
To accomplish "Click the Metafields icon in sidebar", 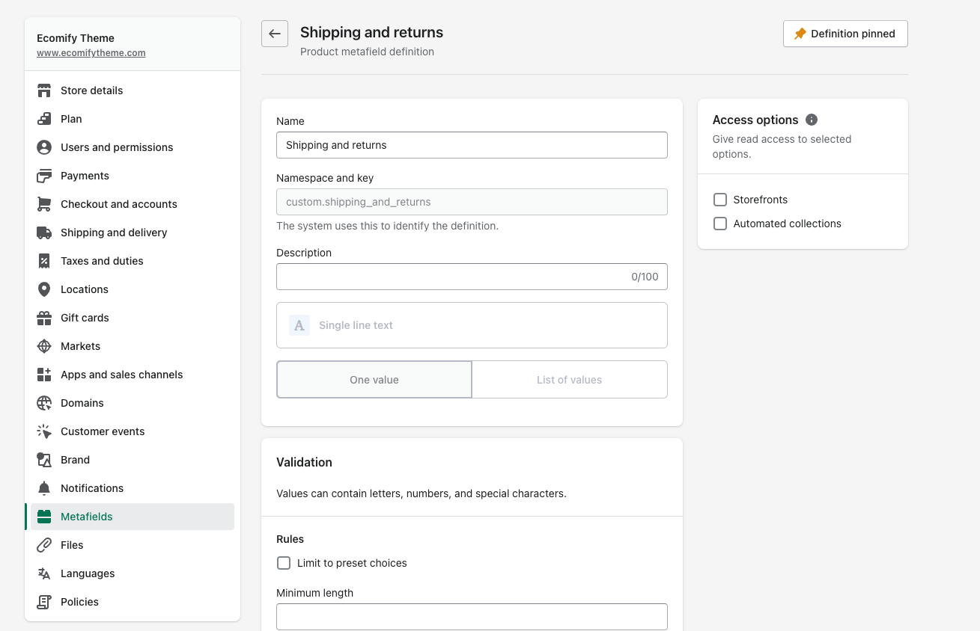I will tap(44, 517).
